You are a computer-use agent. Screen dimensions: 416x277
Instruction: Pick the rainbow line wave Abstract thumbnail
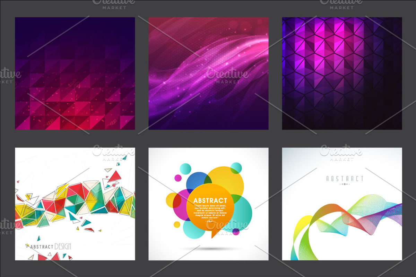(x=342, y=204)
